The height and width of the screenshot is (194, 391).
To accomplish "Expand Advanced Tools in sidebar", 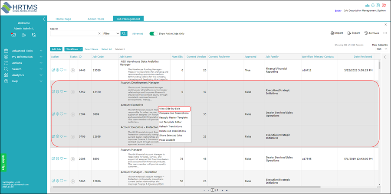I will [23, 51].
